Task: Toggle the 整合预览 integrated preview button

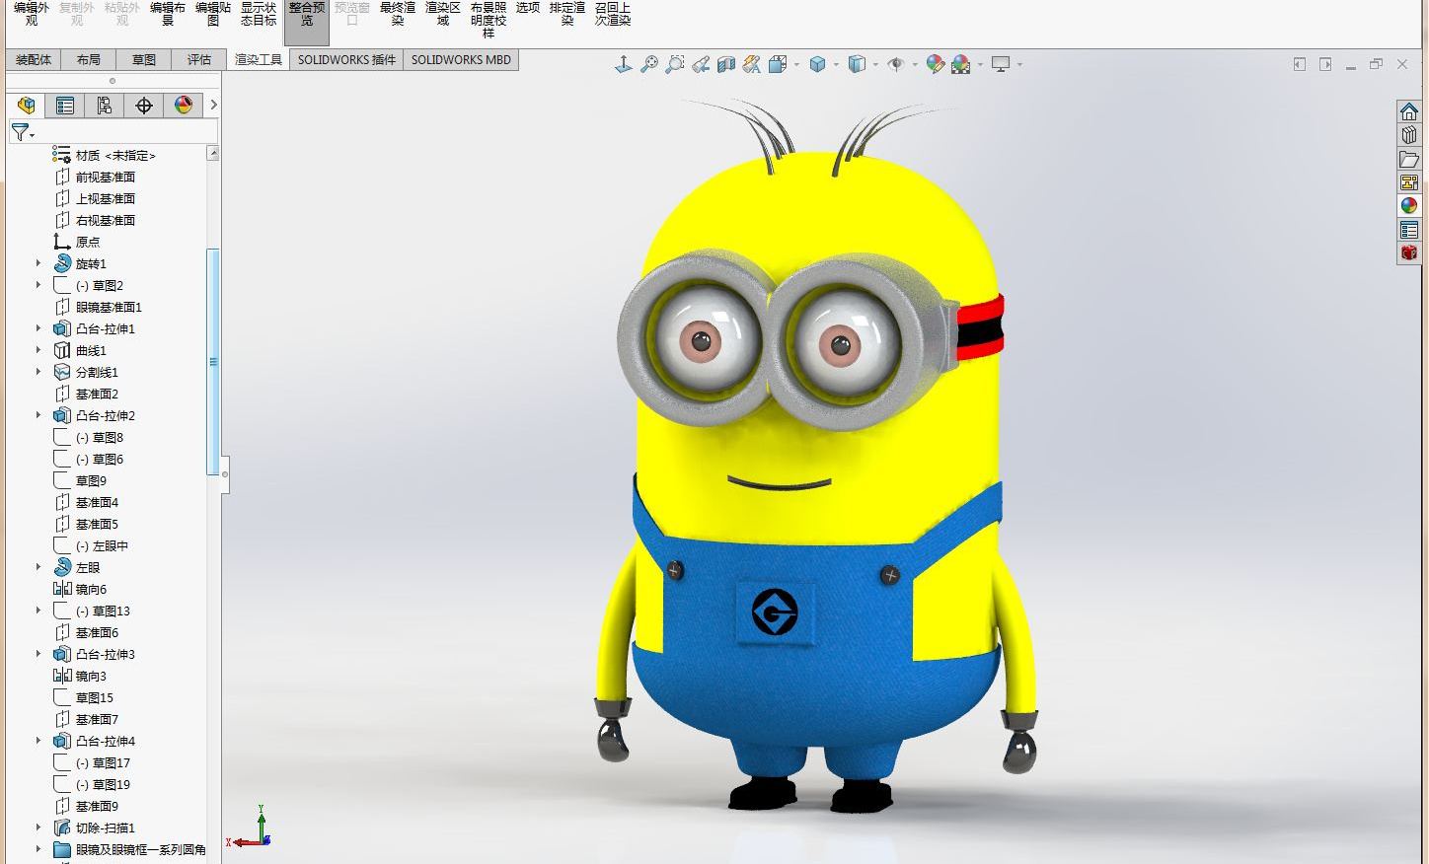Action: coord(307,20)
